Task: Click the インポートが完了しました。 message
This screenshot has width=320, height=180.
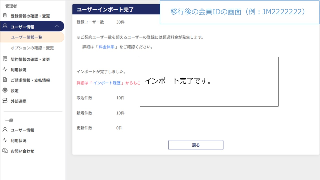Action: point(101,72)
